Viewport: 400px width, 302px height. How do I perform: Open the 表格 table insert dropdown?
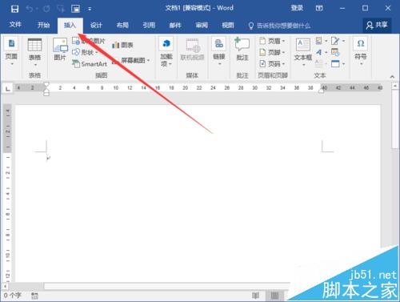pyautogui.click(x=34, y=52)
